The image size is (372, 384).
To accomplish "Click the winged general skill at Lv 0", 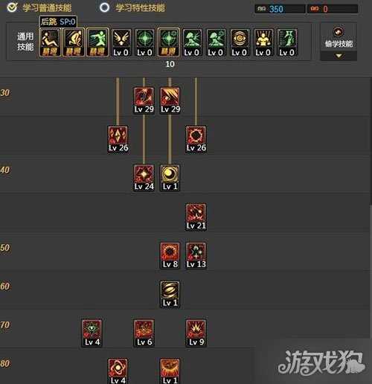I will point(121,42).
